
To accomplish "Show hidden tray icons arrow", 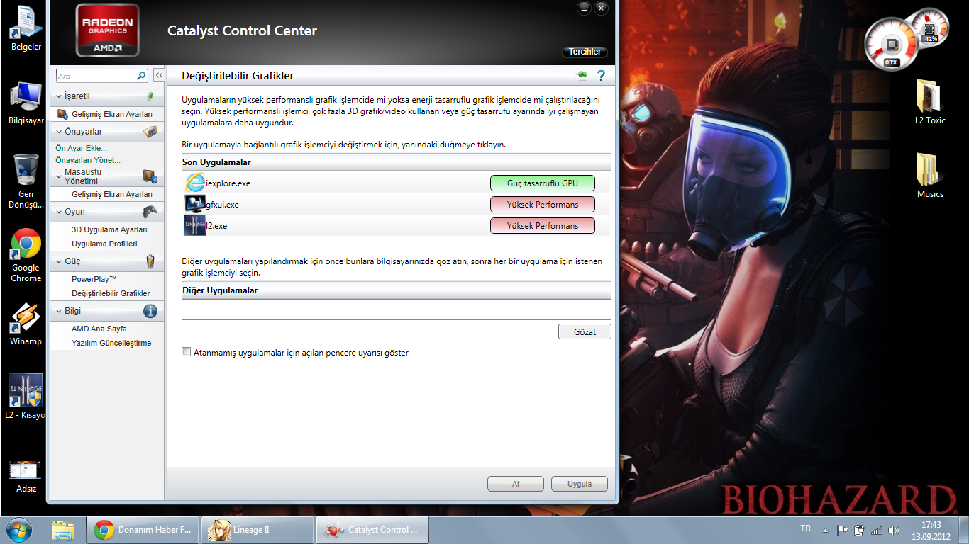I will tap(825, 530).
